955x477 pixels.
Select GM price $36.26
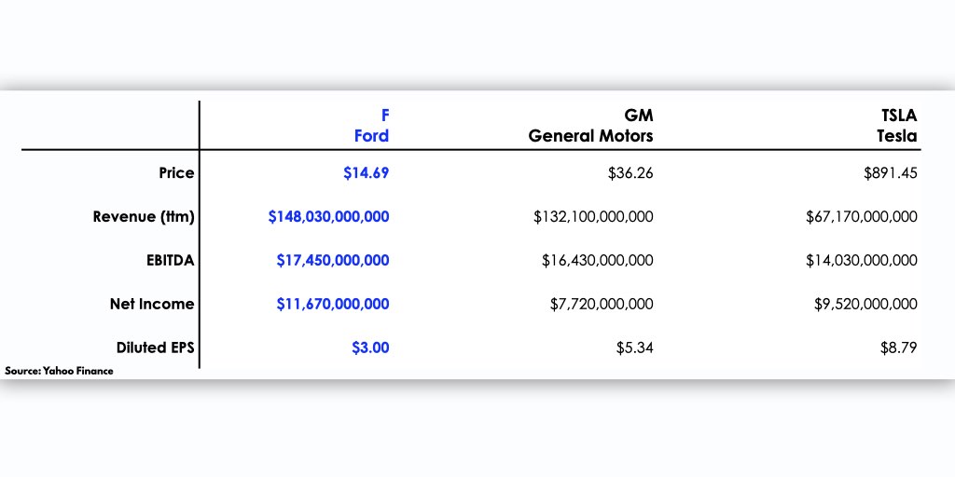pyautogui.click(x=630, y=173)
